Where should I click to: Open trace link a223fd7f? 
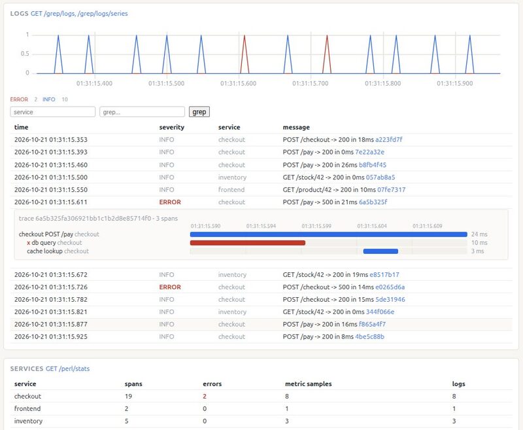(x=388, y=139)
